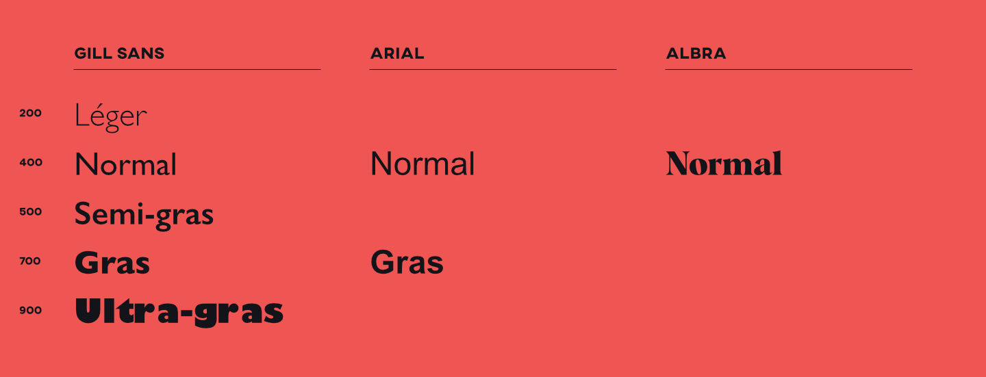The image size is (986, 377).
Task: Select the 400 weight row label
Action: click(31, 163)
